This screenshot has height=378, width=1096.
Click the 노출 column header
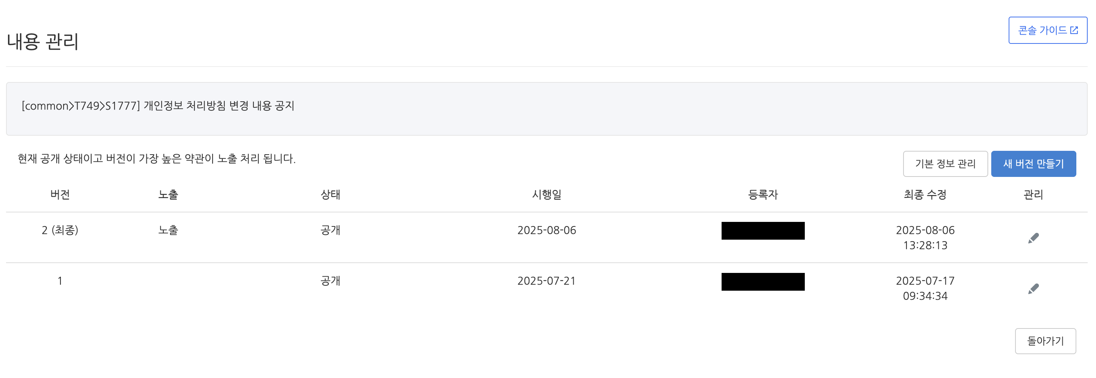click(168, 195)
